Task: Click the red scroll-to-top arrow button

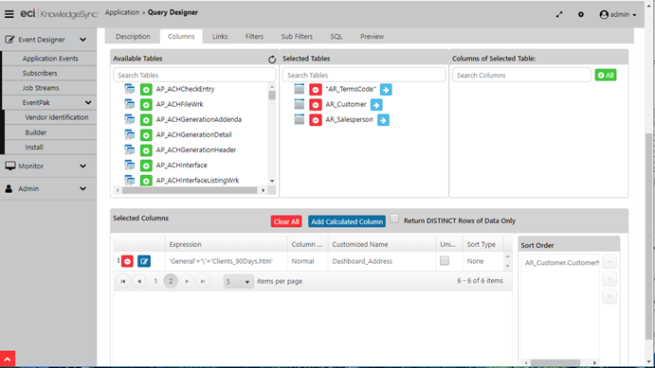Action: click(x=8, y=359)
